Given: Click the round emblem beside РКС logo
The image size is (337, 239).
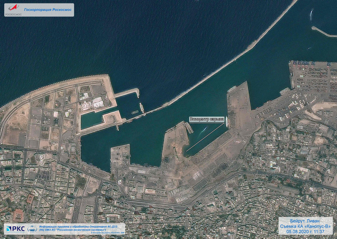Looking at the screenshot, I should point(31,228).
